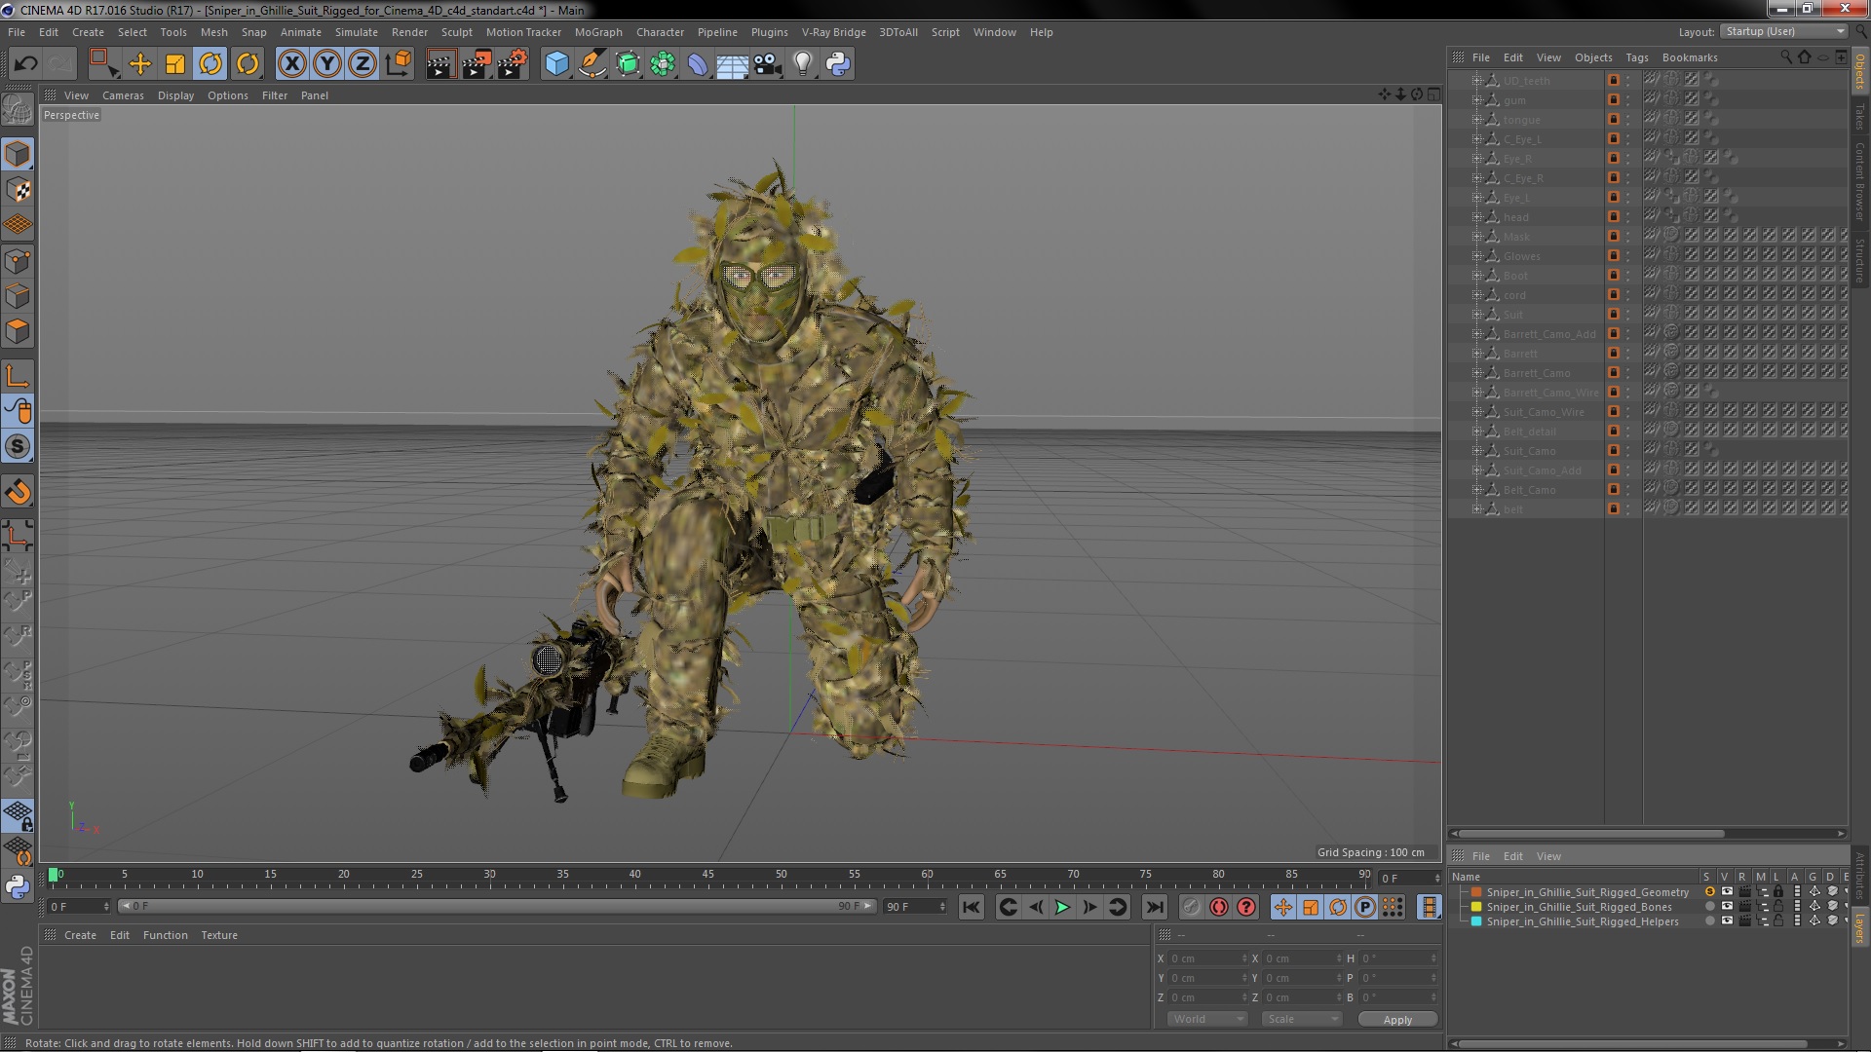
Task: Click the Python script icon in toolbar
Action: point(838,64)
